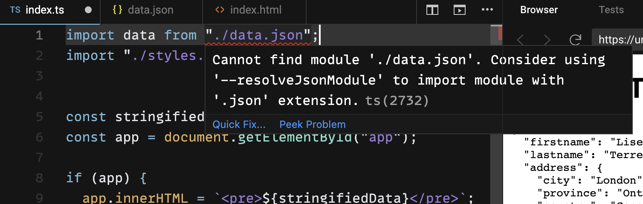Switch to the Tests panel tab

coord(611,10)
